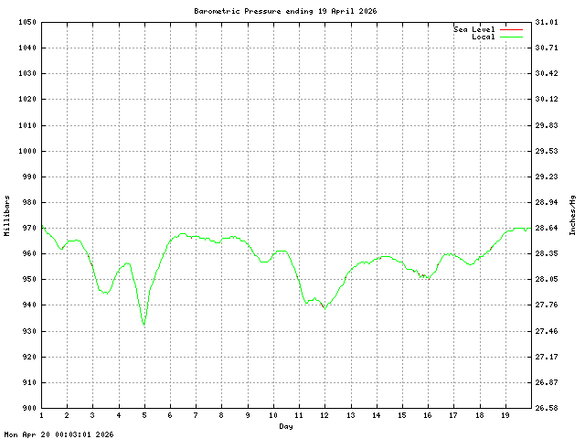This screenshot has height=439, width=585.
Task: Click the 31.01 inches tick label
Action: [546, 22]
